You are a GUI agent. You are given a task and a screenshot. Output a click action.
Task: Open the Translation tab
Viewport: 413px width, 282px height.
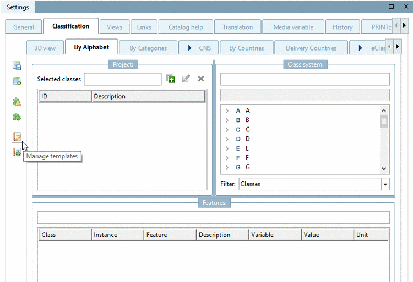tap(237, 27)
